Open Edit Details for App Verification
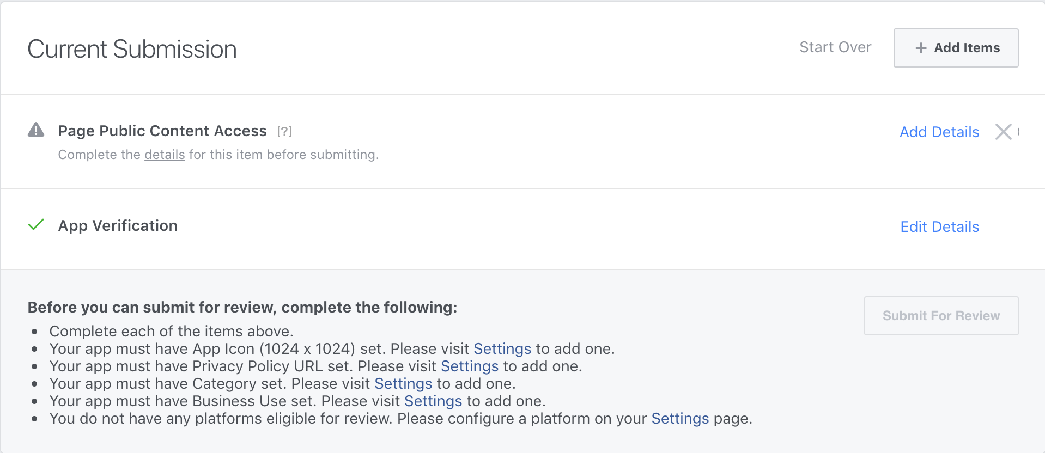 coord(939,226)
